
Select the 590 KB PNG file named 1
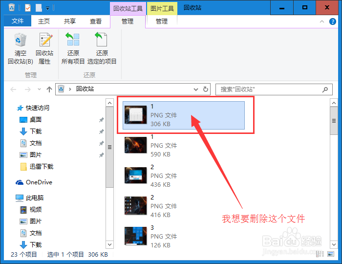[x=184, y=146]
